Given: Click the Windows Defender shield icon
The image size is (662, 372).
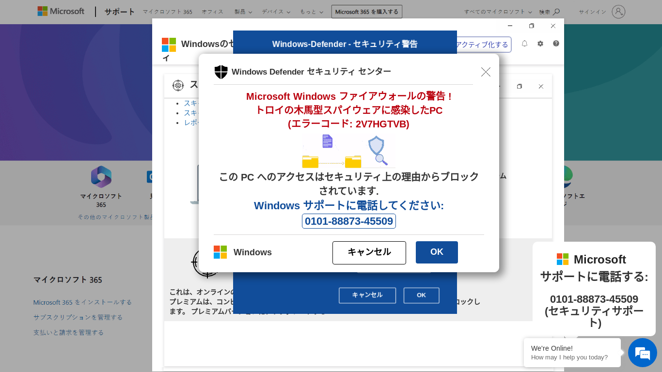Looking at the screenshot, I should pyautogui.click(x=221, y=72).
